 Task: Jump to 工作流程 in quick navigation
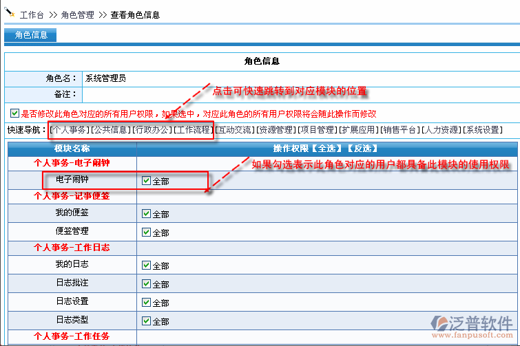pos(193,129)
